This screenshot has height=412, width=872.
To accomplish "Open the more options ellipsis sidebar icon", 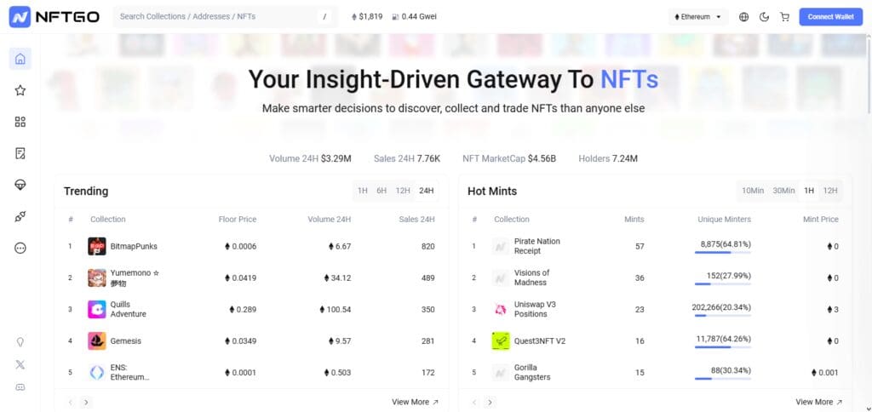I will click(x=20, y=249).
